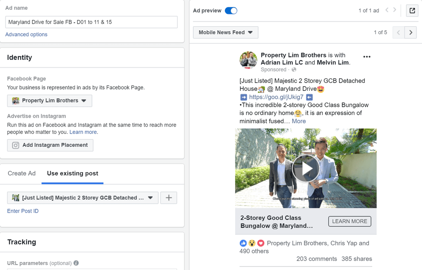422x270 pixels.
Task: Select the Use existing post tab
Action: pyautogui.click(x=73, y=173)
